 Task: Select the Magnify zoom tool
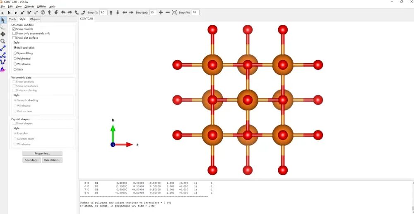pos(3,41)
